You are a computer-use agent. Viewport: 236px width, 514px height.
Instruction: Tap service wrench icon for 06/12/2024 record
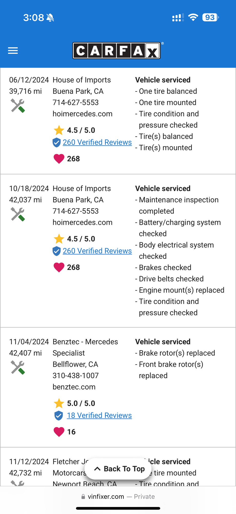click(18, 106)
